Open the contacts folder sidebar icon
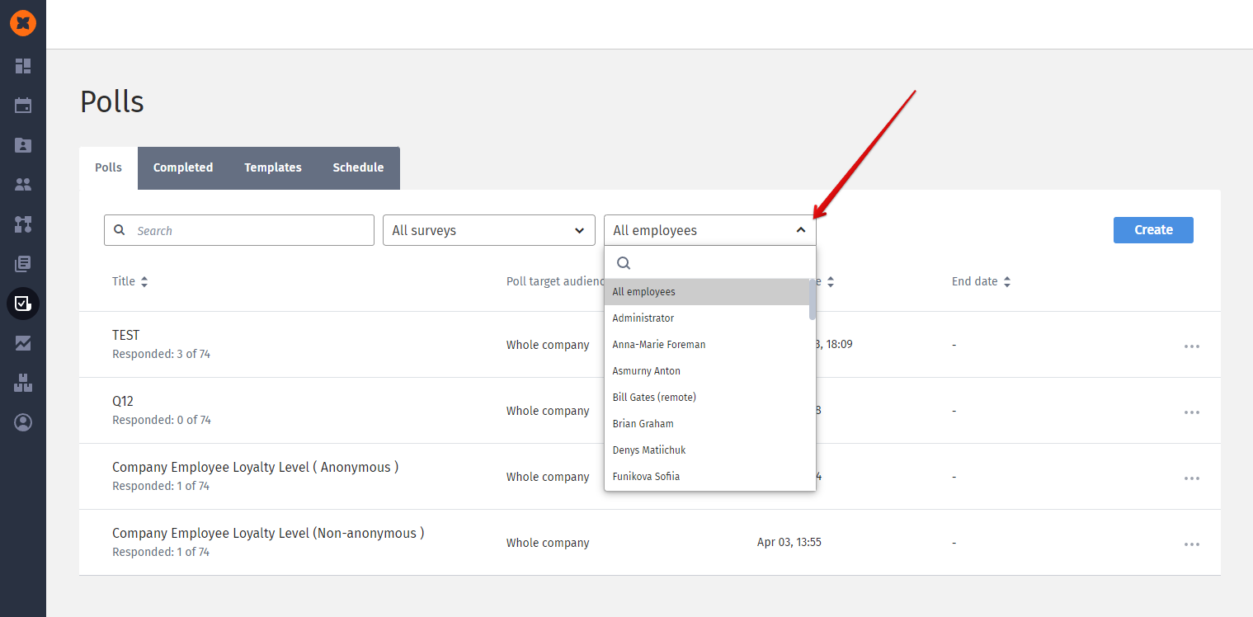The image size is (1253, 617). pos(23,145)
